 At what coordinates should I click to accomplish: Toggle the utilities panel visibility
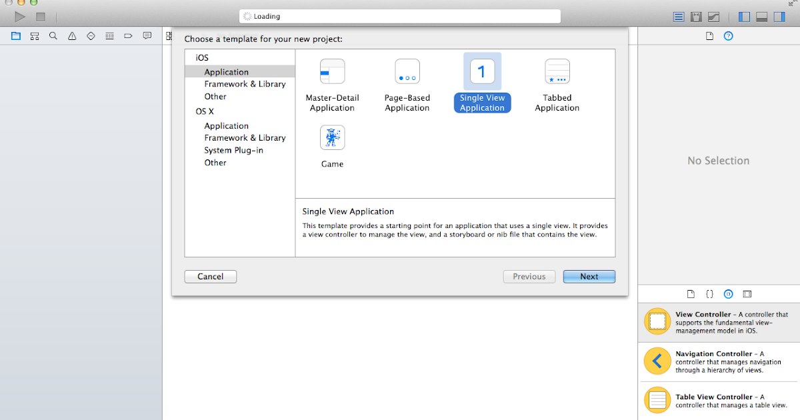coord(779,16)
